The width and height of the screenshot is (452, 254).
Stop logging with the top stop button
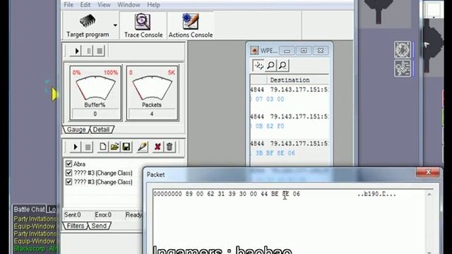tap(100, 51)
